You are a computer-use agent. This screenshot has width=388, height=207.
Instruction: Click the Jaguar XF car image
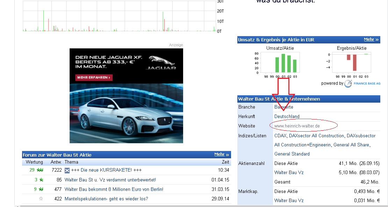click(126, 113)
